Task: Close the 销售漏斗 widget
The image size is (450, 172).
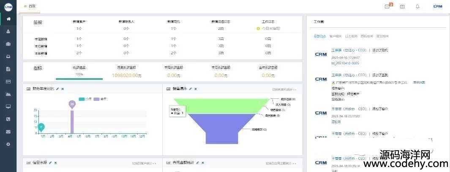Action: (196, 89)
